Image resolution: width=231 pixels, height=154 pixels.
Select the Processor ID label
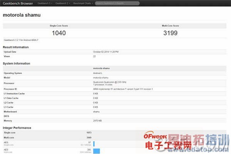tap(10, 89)
